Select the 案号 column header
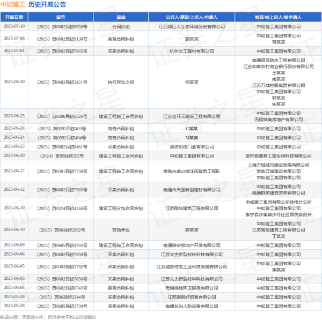This screenshot has height=320, width=322. pos(61,17)
